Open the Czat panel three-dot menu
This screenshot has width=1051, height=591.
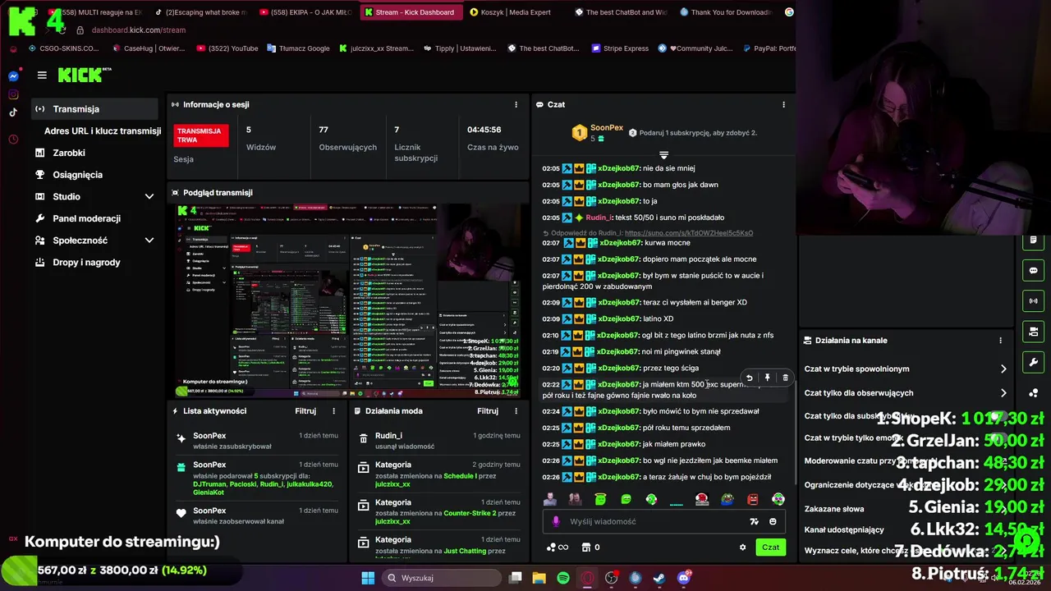point(783,105)
